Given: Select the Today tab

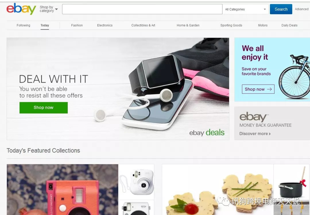Looking at the screenshot, I should [45, 25].
